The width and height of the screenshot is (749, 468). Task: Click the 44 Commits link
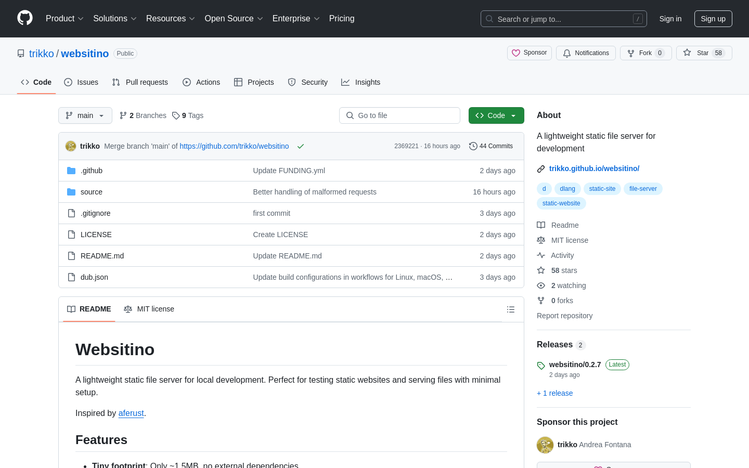[x=491, y=146]
